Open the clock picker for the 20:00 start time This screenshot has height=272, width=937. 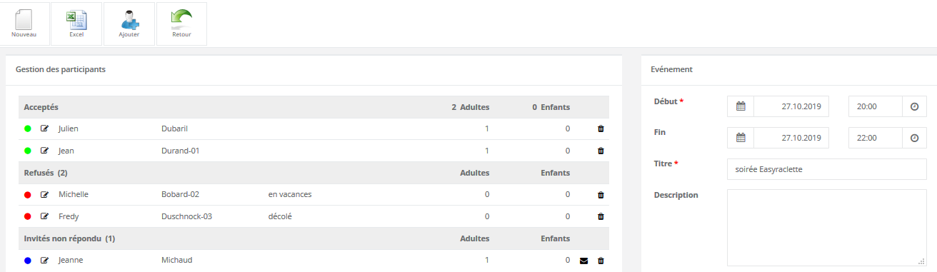click(915, 106)
